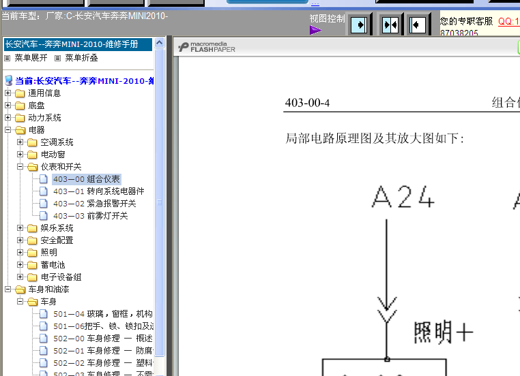Viewport: 520px width, 376px height.
Task: Click the computer icon beside 当前:长安汽车
Action: click(x=9, y=80)
